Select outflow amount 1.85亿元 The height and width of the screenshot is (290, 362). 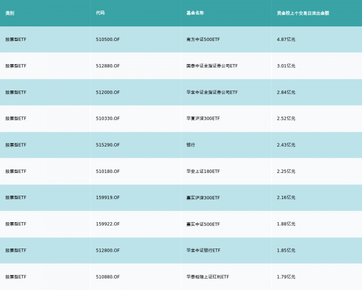pyautogui.click(x=286, y=250)
